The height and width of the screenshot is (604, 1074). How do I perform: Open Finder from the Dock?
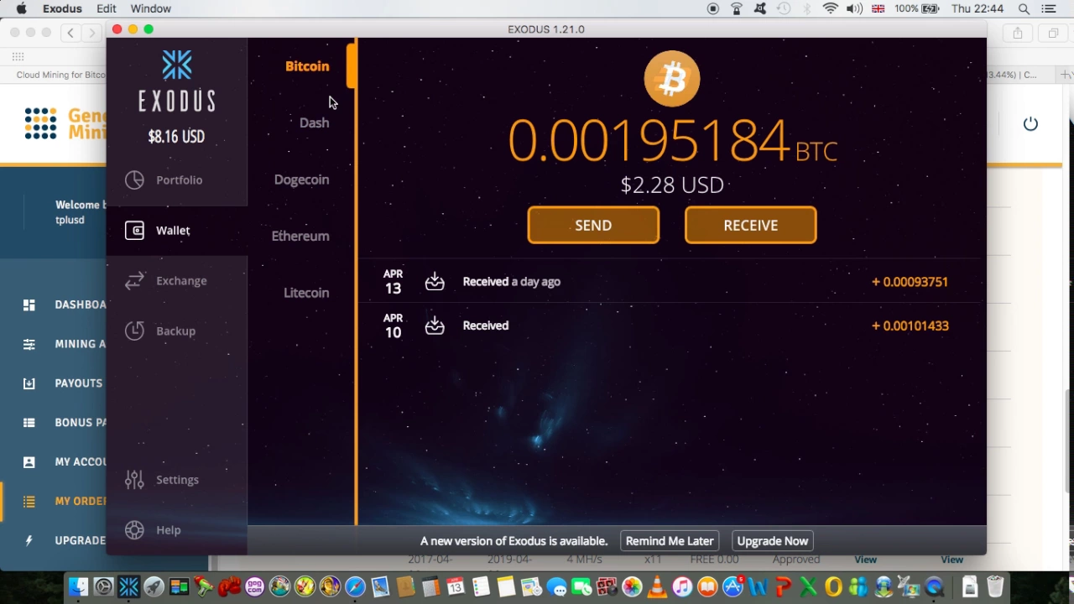click(78, 586)
